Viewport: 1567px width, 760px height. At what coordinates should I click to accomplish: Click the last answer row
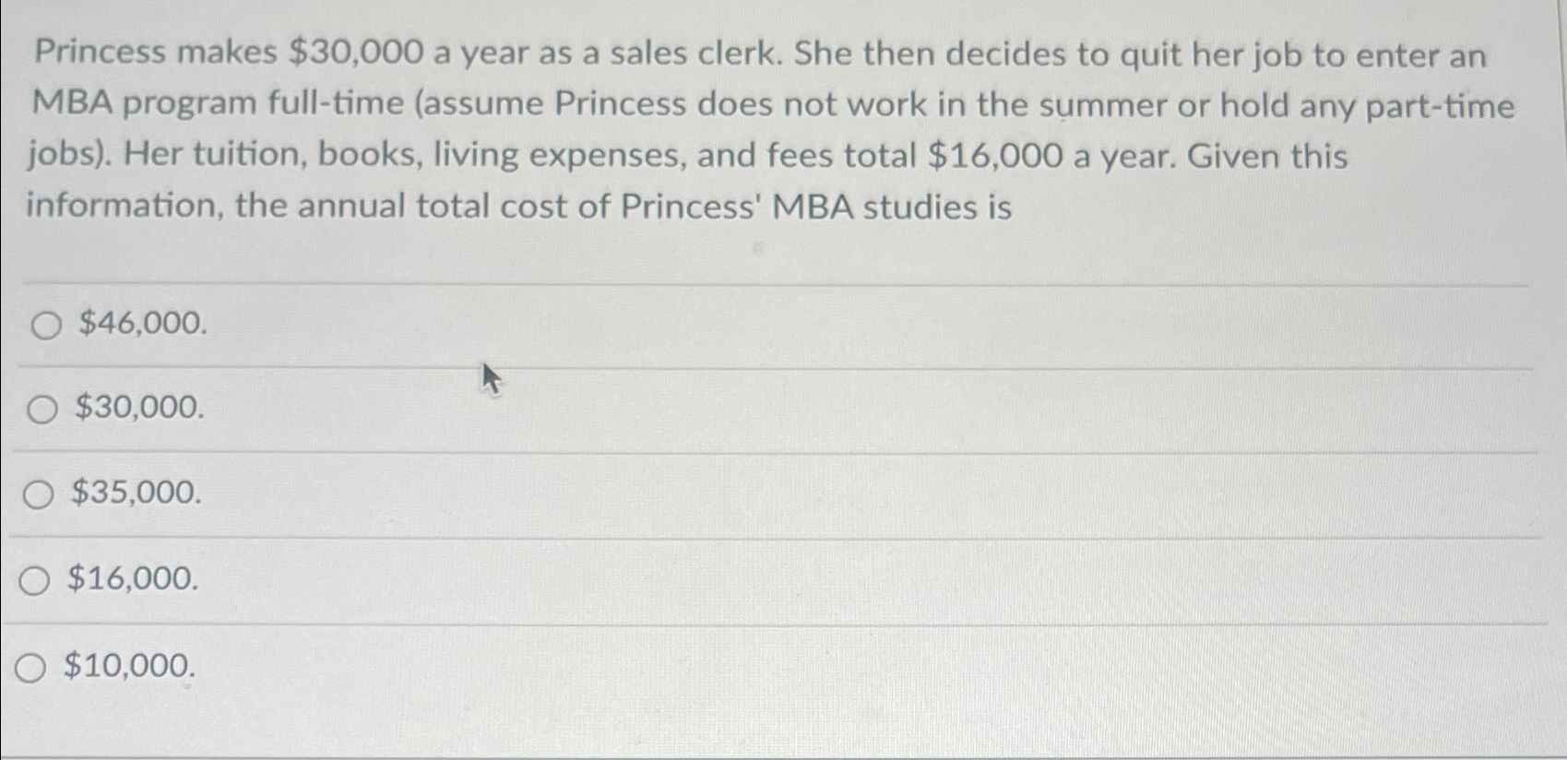click(x=646, y=666)
